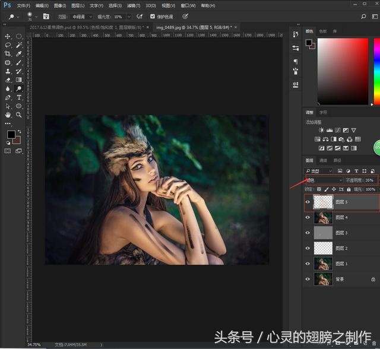Select the Zoom magnifier tool

click(x=19, y=115)
